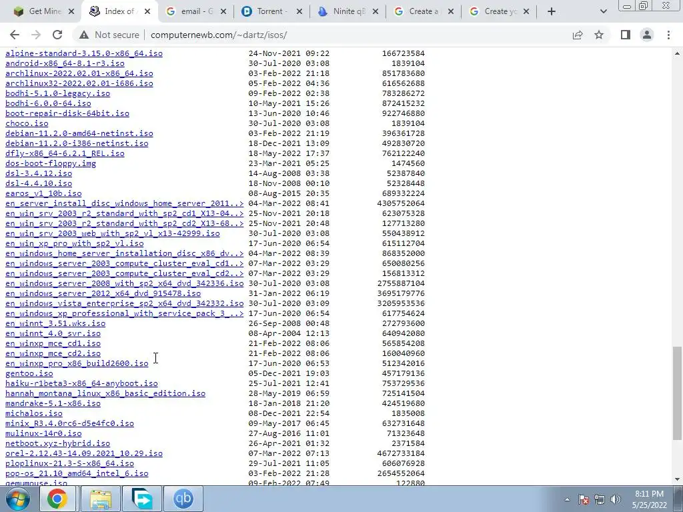Open en_winxp_pro_x86_build2600.iso link
683x512 pixels.
tap(77, 363)
